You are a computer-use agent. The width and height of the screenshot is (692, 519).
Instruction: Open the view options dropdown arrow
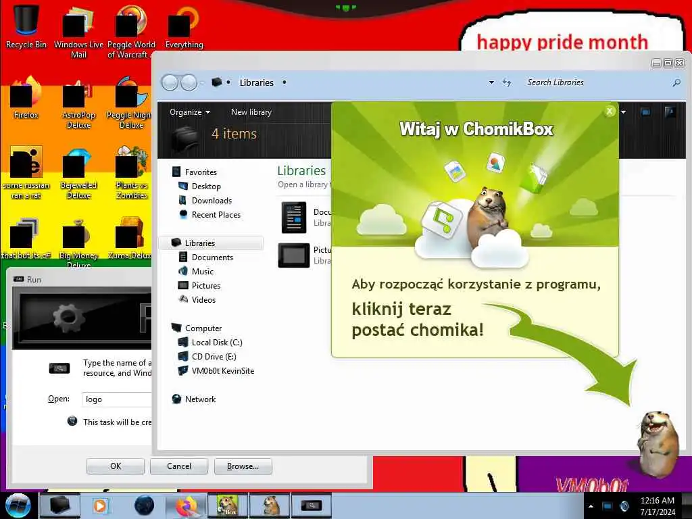623,112
